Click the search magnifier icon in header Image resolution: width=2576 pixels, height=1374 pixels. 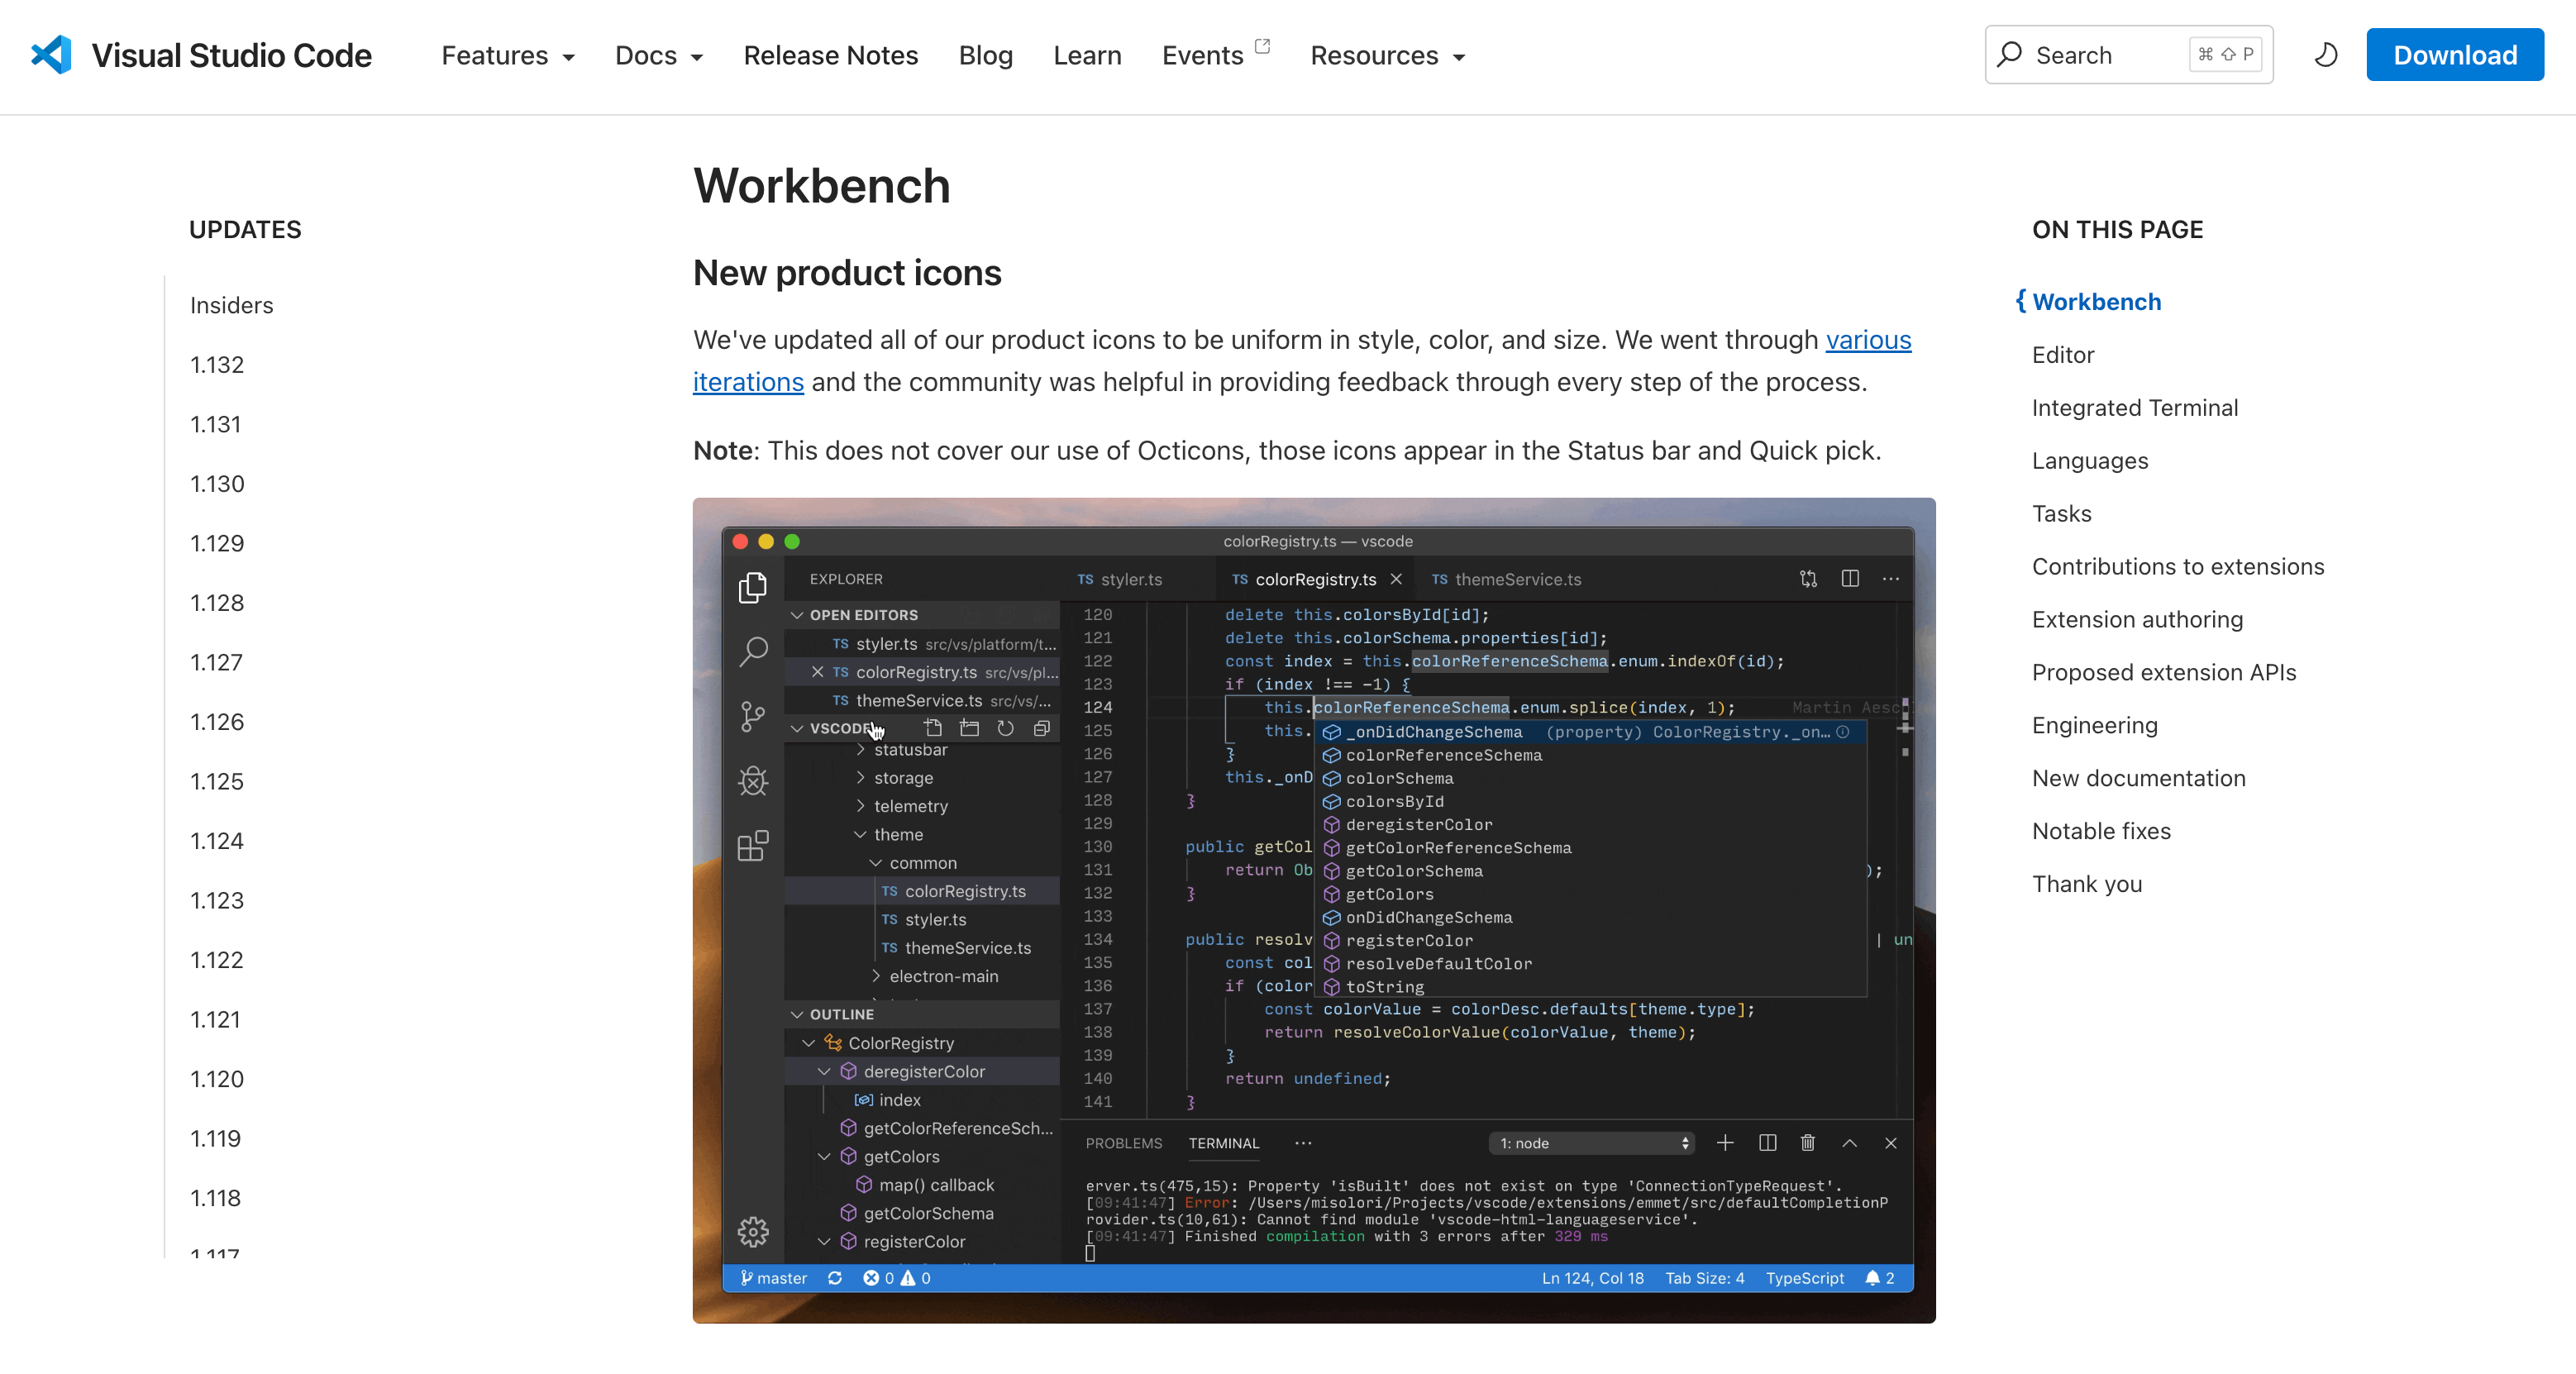(x=2009, y=55)
